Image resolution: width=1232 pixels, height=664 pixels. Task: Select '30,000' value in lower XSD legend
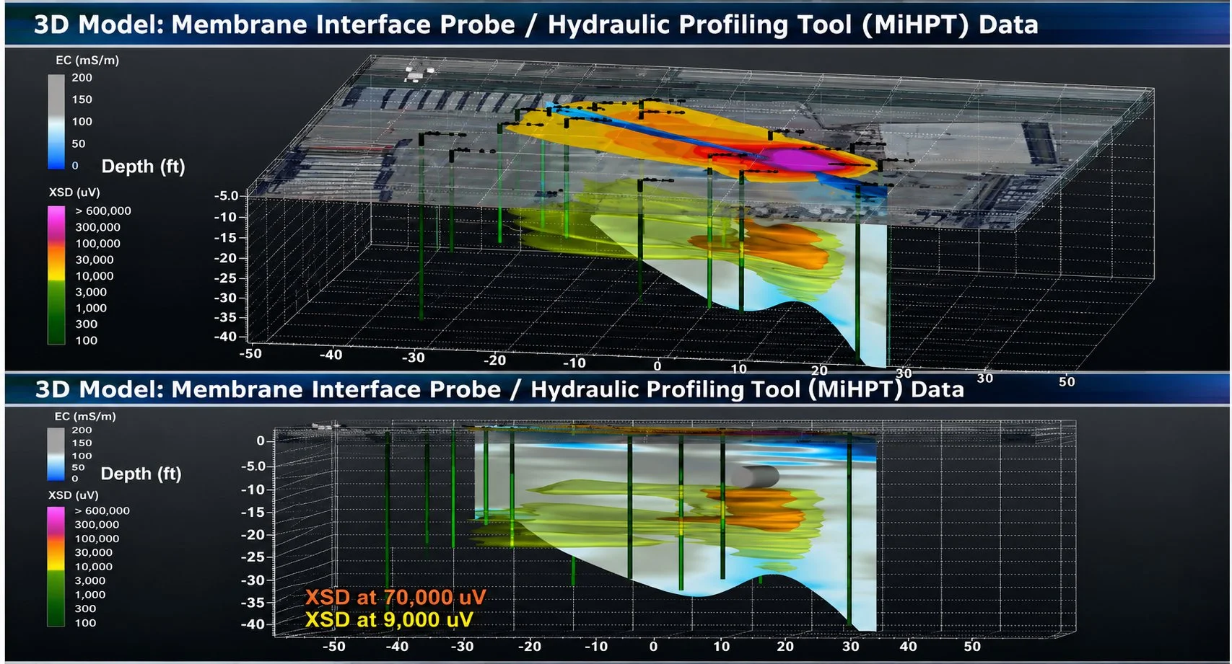point(94,553)
